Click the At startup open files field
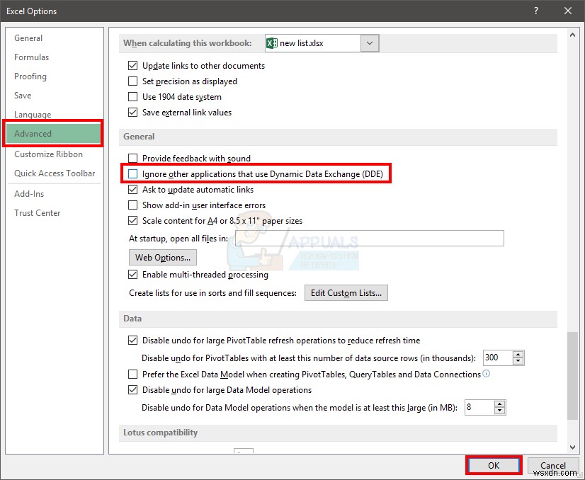This screenshot has width=585, height=480. point(370,238)
